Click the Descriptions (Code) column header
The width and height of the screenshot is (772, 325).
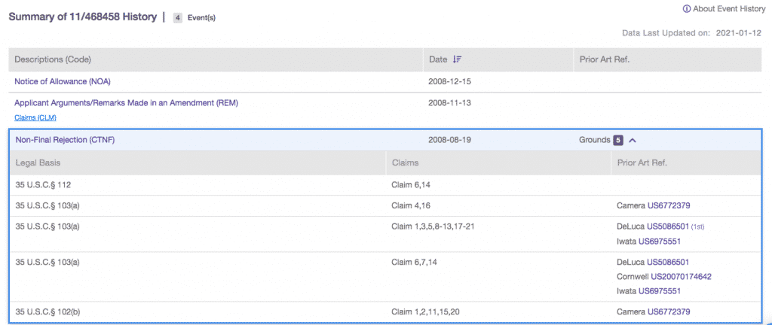point(52,59)
